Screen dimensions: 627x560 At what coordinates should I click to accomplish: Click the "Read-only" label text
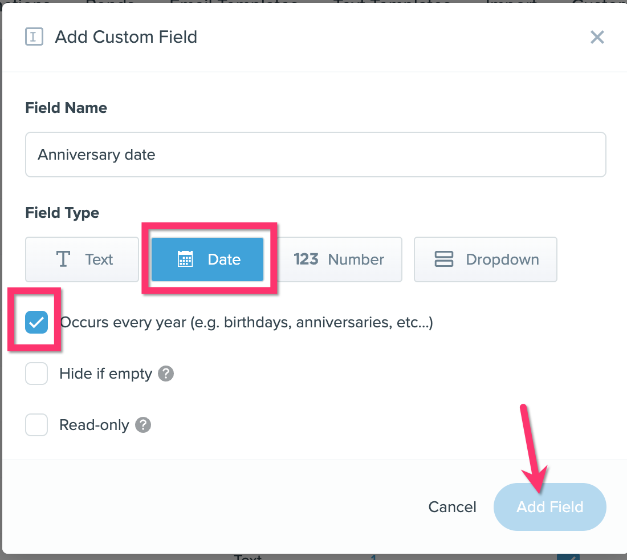(94, 425)
